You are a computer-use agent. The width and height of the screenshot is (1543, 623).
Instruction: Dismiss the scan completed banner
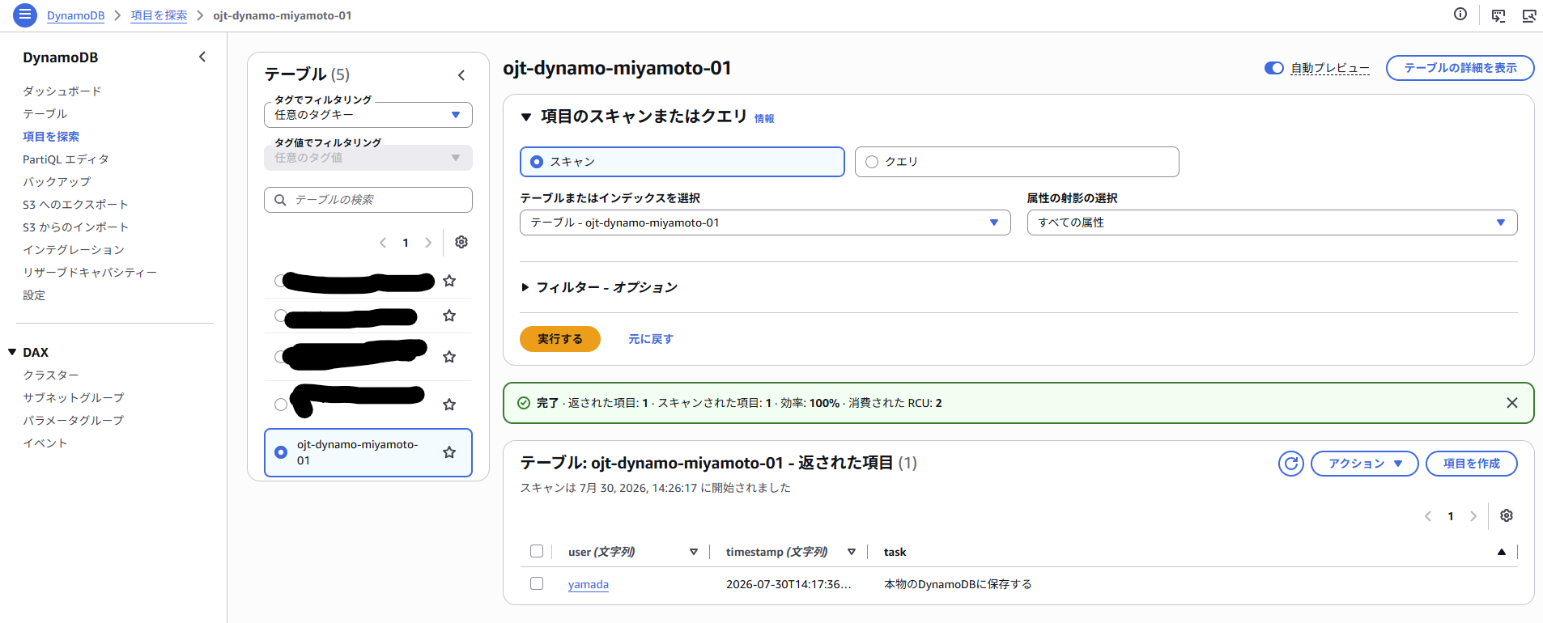tap(1511, 403)
